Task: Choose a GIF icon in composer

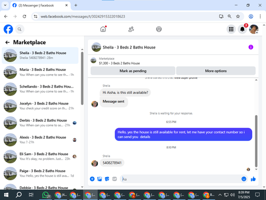Action: pyautogui.click(x=114, y=179)
